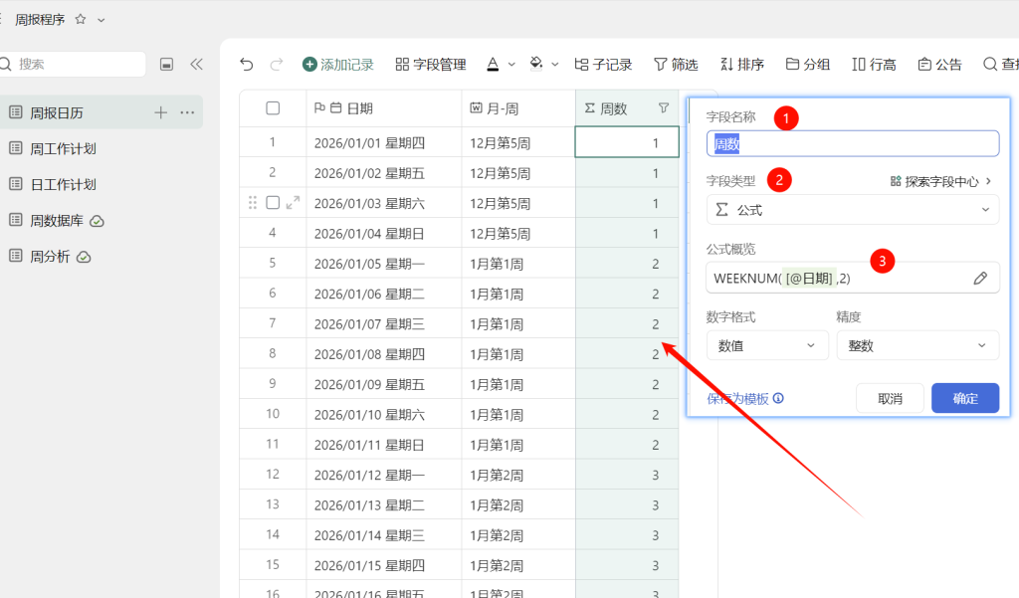Click the filter icon in the 周数 header
Image resolution: width=1019 pixels, height=598 pixels.
pos(664,107)
